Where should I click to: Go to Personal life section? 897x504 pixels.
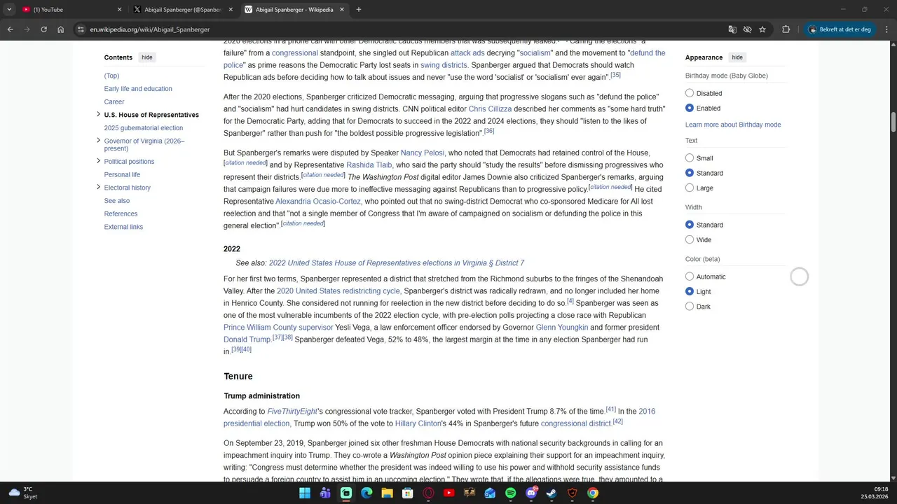(122, 174)
